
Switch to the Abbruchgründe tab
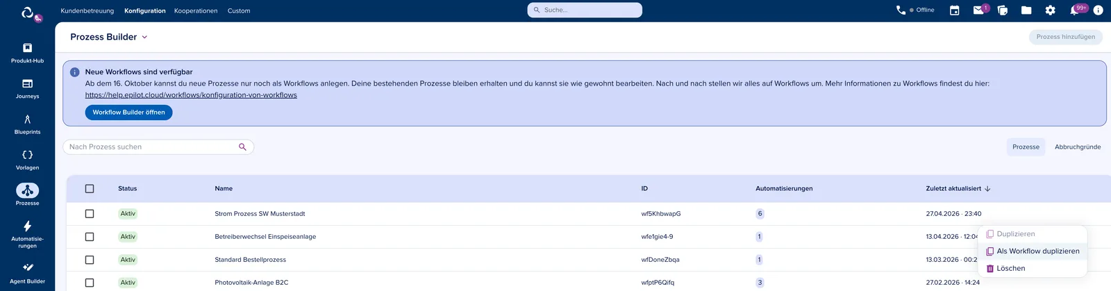point(1078,147)
